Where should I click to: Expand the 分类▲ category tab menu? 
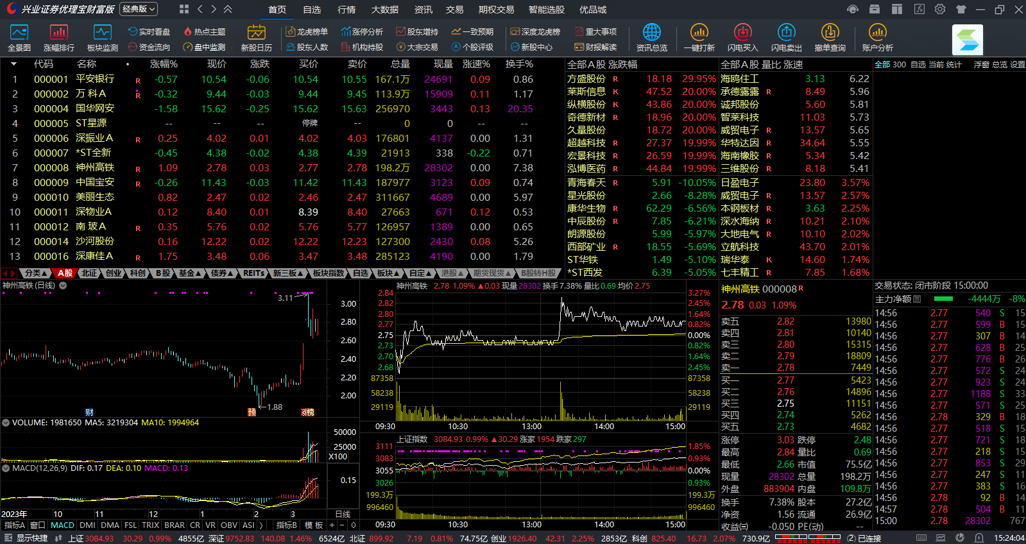pyautogui.click(x=36, y=273)
